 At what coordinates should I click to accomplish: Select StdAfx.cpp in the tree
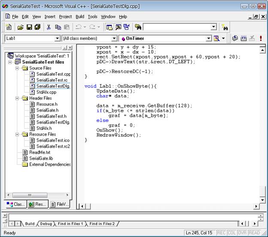(46, 92)
